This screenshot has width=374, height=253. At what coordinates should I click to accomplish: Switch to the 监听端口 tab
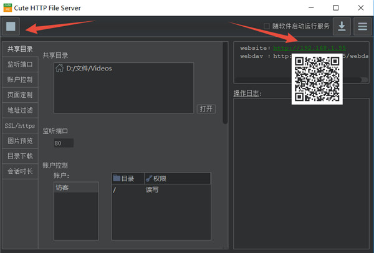tap(19, 65)
